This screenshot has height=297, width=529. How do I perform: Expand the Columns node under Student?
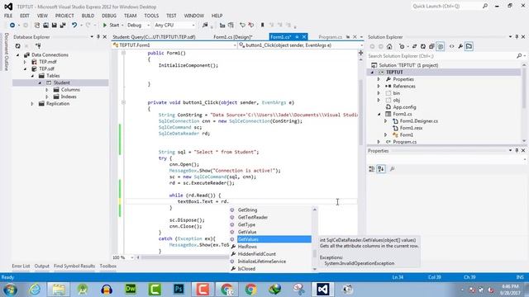47,90
